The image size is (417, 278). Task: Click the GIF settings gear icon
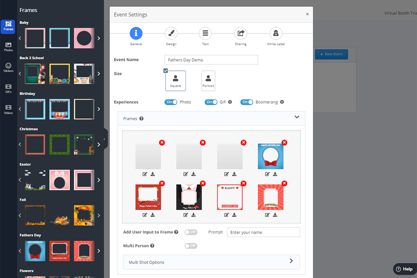pyautogui.click(x=230, y=102)
